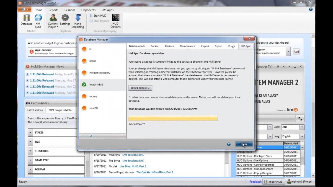Click the help icon beside Close button
The width and height of the screenshot is (333, 187).
(229, 144)
